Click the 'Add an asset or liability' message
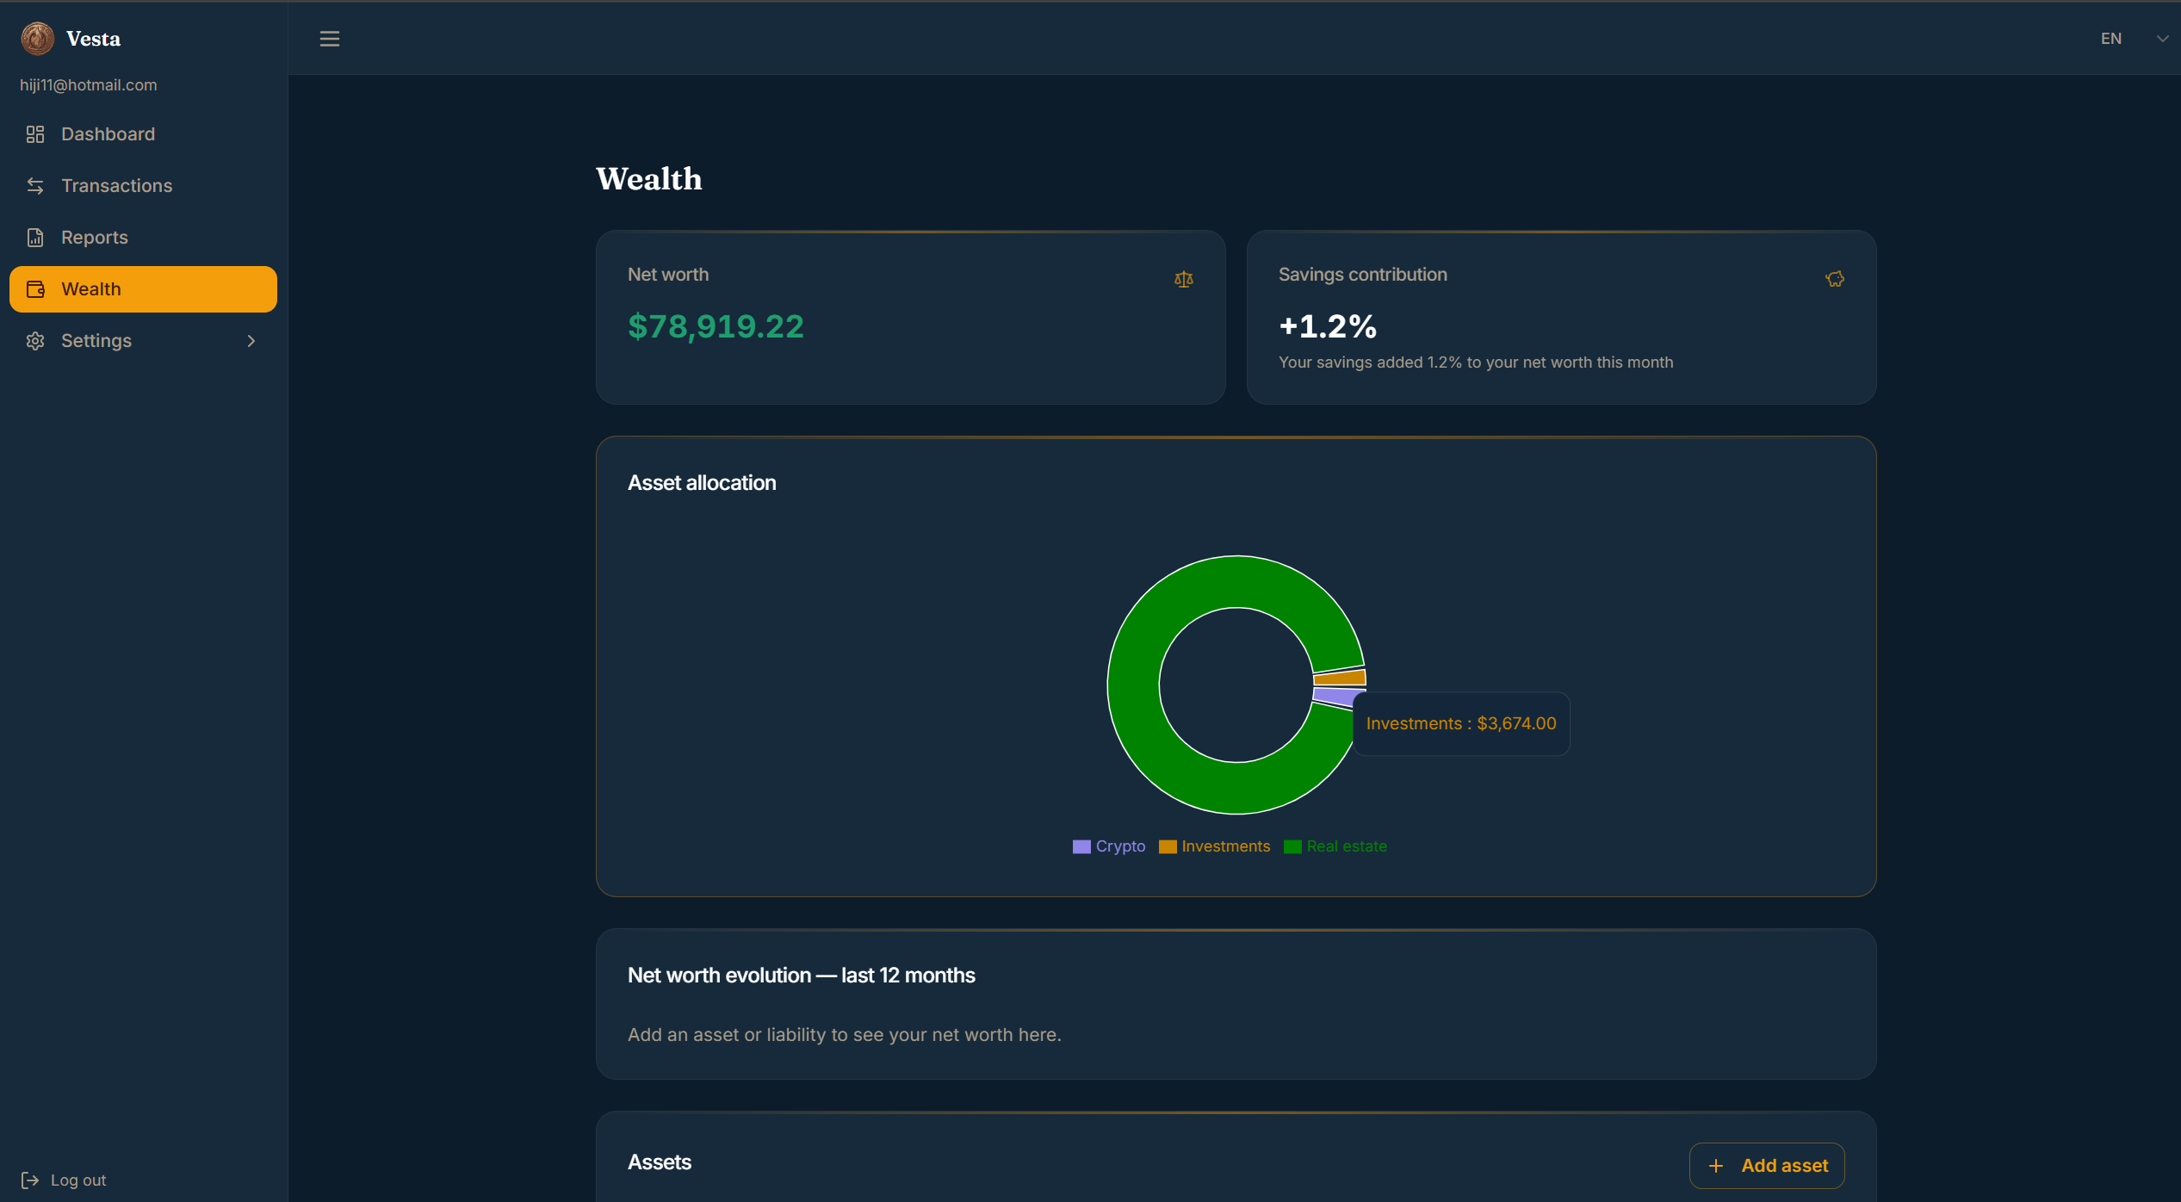The width and height of the screenshot is (2181, 1202). tap(845, 1035)
